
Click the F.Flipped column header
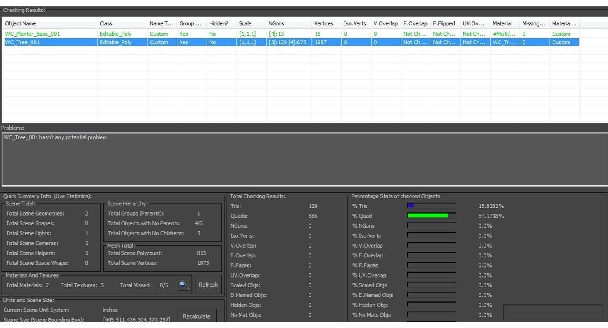click(445, 23)
